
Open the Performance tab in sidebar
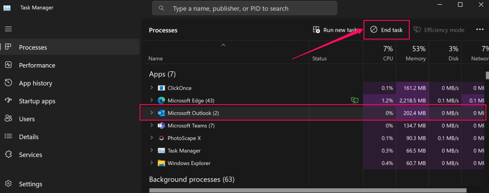pyautogui.click(x=37, y=65)
